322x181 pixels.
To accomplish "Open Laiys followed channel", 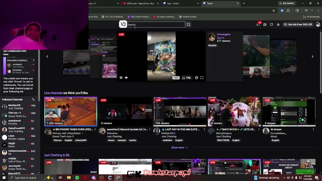I will pos(19,137).
